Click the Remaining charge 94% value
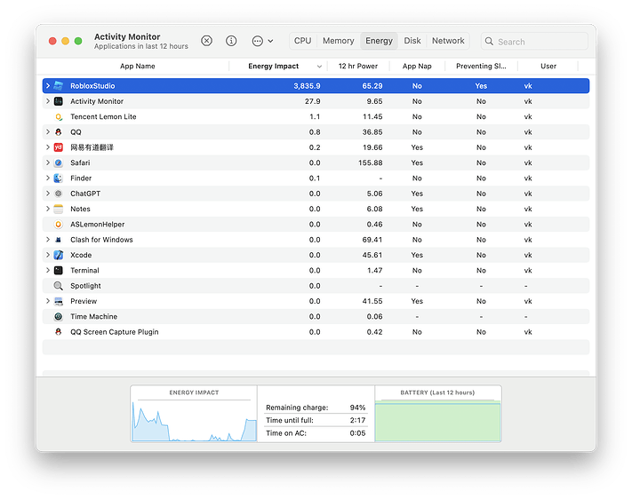 [x=357, y=408]
